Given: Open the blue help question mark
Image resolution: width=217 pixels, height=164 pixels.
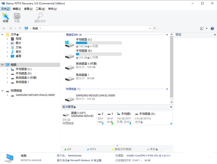Looking at the screenshot, I should (x=212, y=28).
